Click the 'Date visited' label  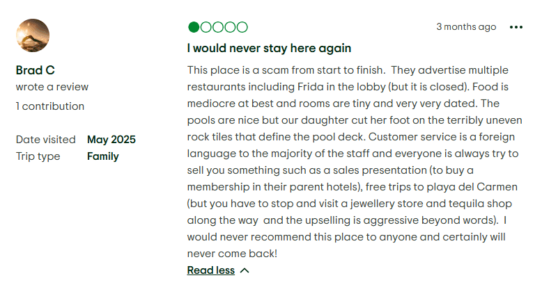(x=46, y=140)
